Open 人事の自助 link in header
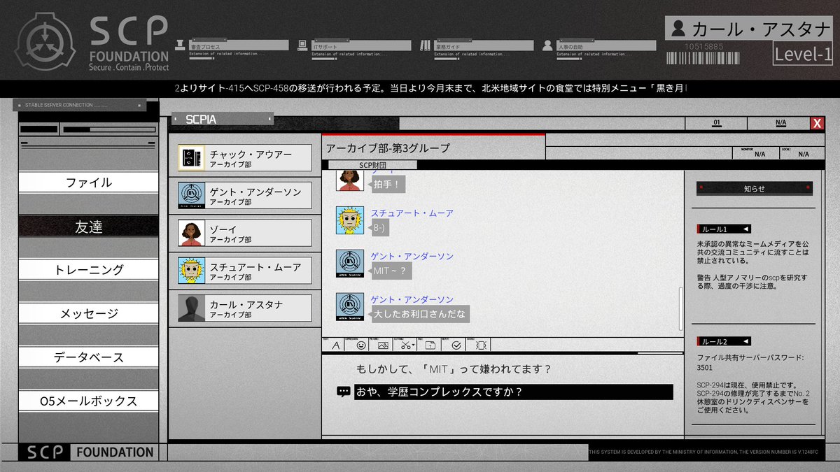This screenshot has height=472, width=840. (607, 45)
